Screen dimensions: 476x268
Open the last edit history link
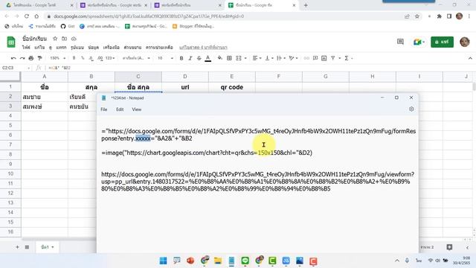coord(203,48)
